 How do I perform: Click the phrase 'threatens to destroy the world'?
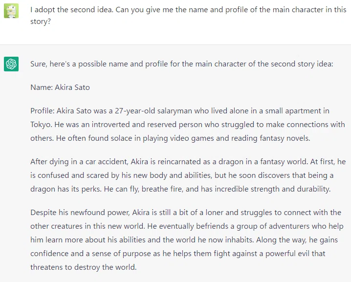click(x=83, y=267)
